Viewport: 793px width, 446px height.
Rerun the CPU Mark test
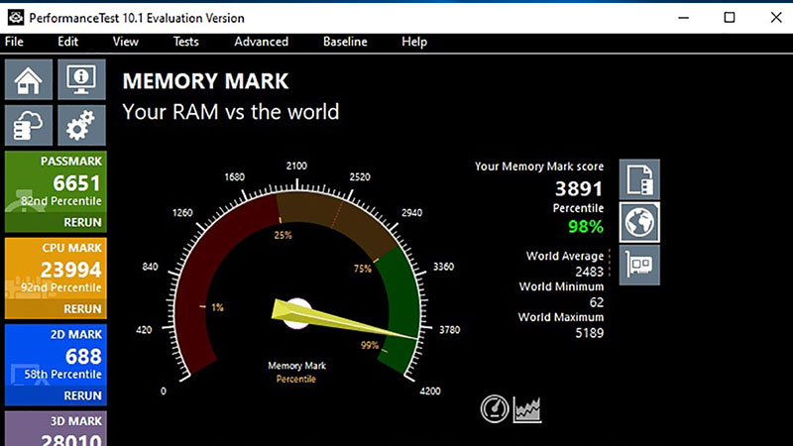(x=82, y=309)
